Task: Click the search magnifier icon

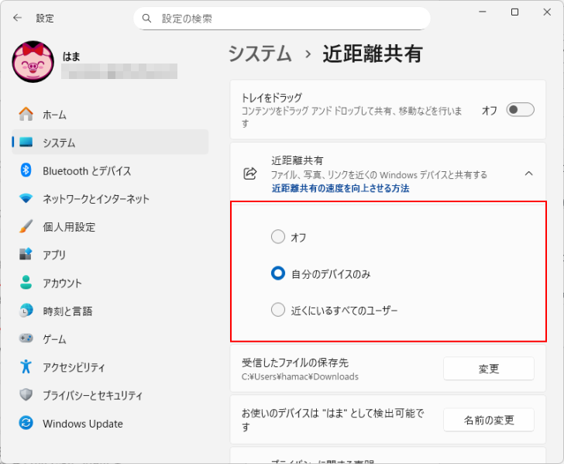Action: [146, 19]
